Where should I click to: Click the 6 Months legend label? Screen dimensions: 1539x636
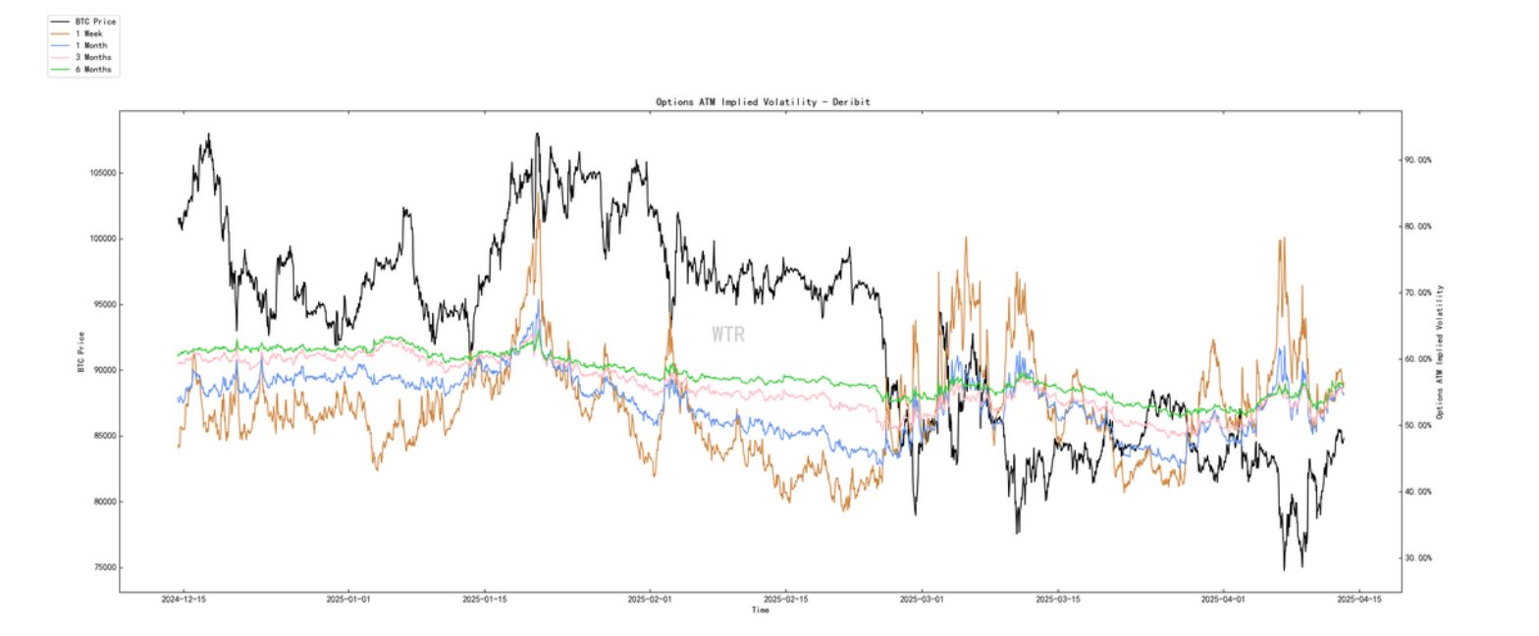[93, 70]
